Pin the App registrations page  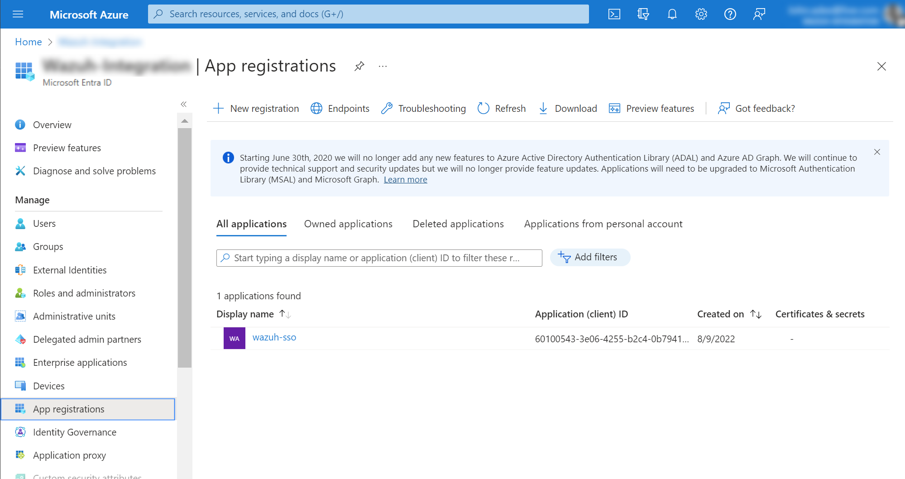tap(359, 67)
